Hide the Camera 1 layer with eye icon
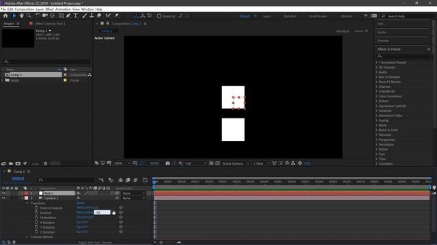 pos(3,198)
